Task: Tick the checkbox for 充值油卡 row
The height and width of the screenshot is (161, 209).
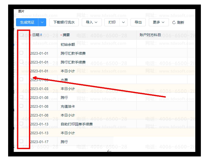Action: click(x=21, y=106)
